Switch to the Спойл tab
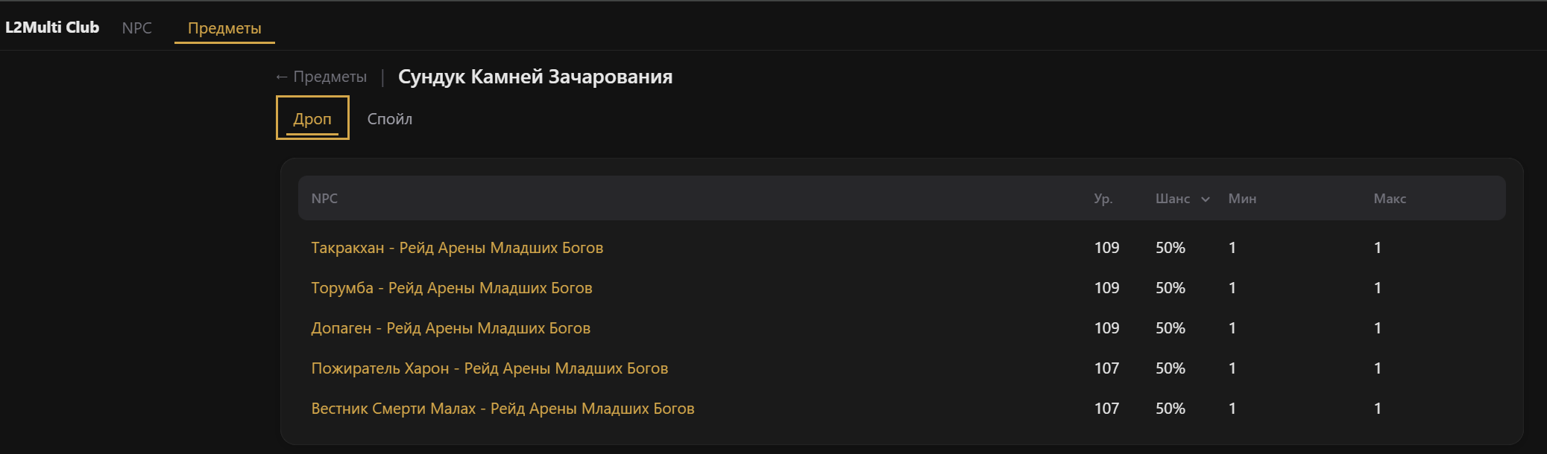This screenshot has height=454, width=1547. (x=389, y=119)
